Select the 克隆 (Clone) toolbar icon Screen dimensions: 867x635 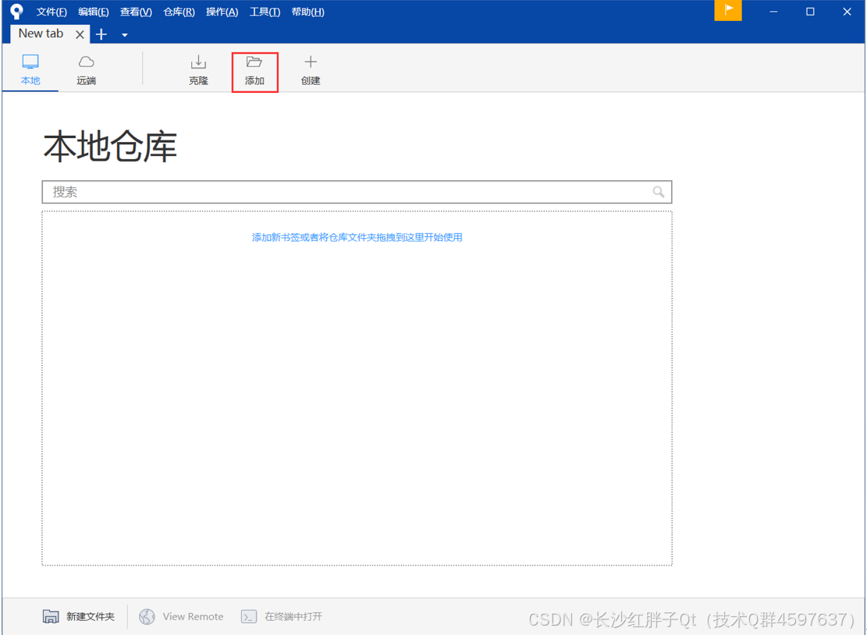198,68
